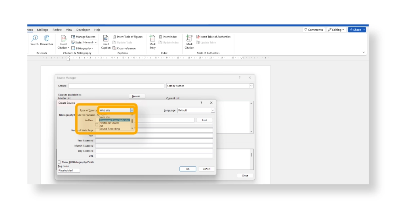Viewport: 396px width, 209px height.
Task: Click the Edit button beside Author
Action: (204, 120)
